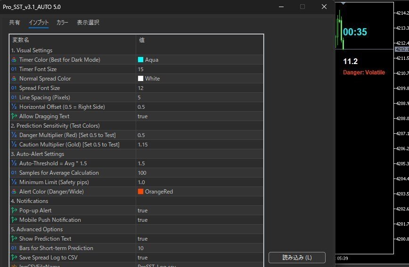The image size is (409, 267).
Task: Select the 1. Visual Settings header row
Action: tap(136, 50)
